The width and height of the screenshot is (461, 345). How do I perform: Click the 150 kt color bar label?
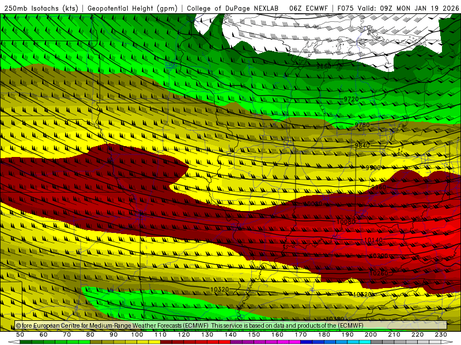(254, 335)
